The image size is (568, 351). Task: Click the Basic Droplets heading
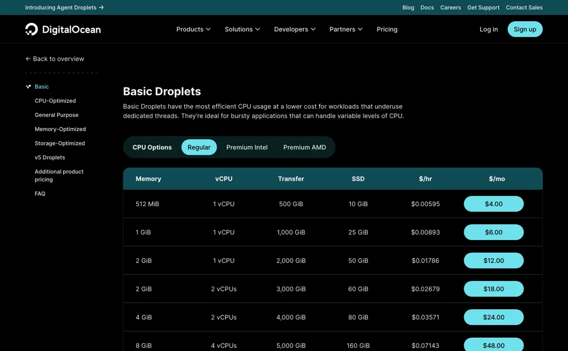pyautogui.click(x=162, y=91)
